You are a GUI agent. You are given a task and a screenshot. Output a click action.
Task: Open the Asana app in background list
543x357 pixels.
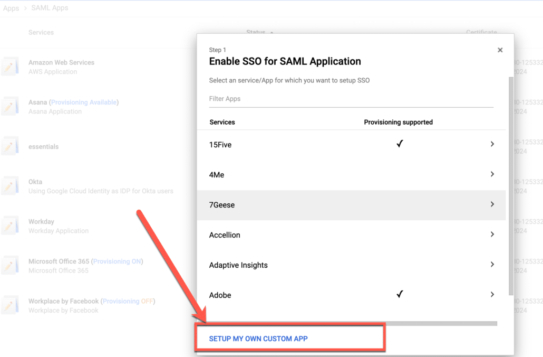pyautogui.click(x=38, y=102)
